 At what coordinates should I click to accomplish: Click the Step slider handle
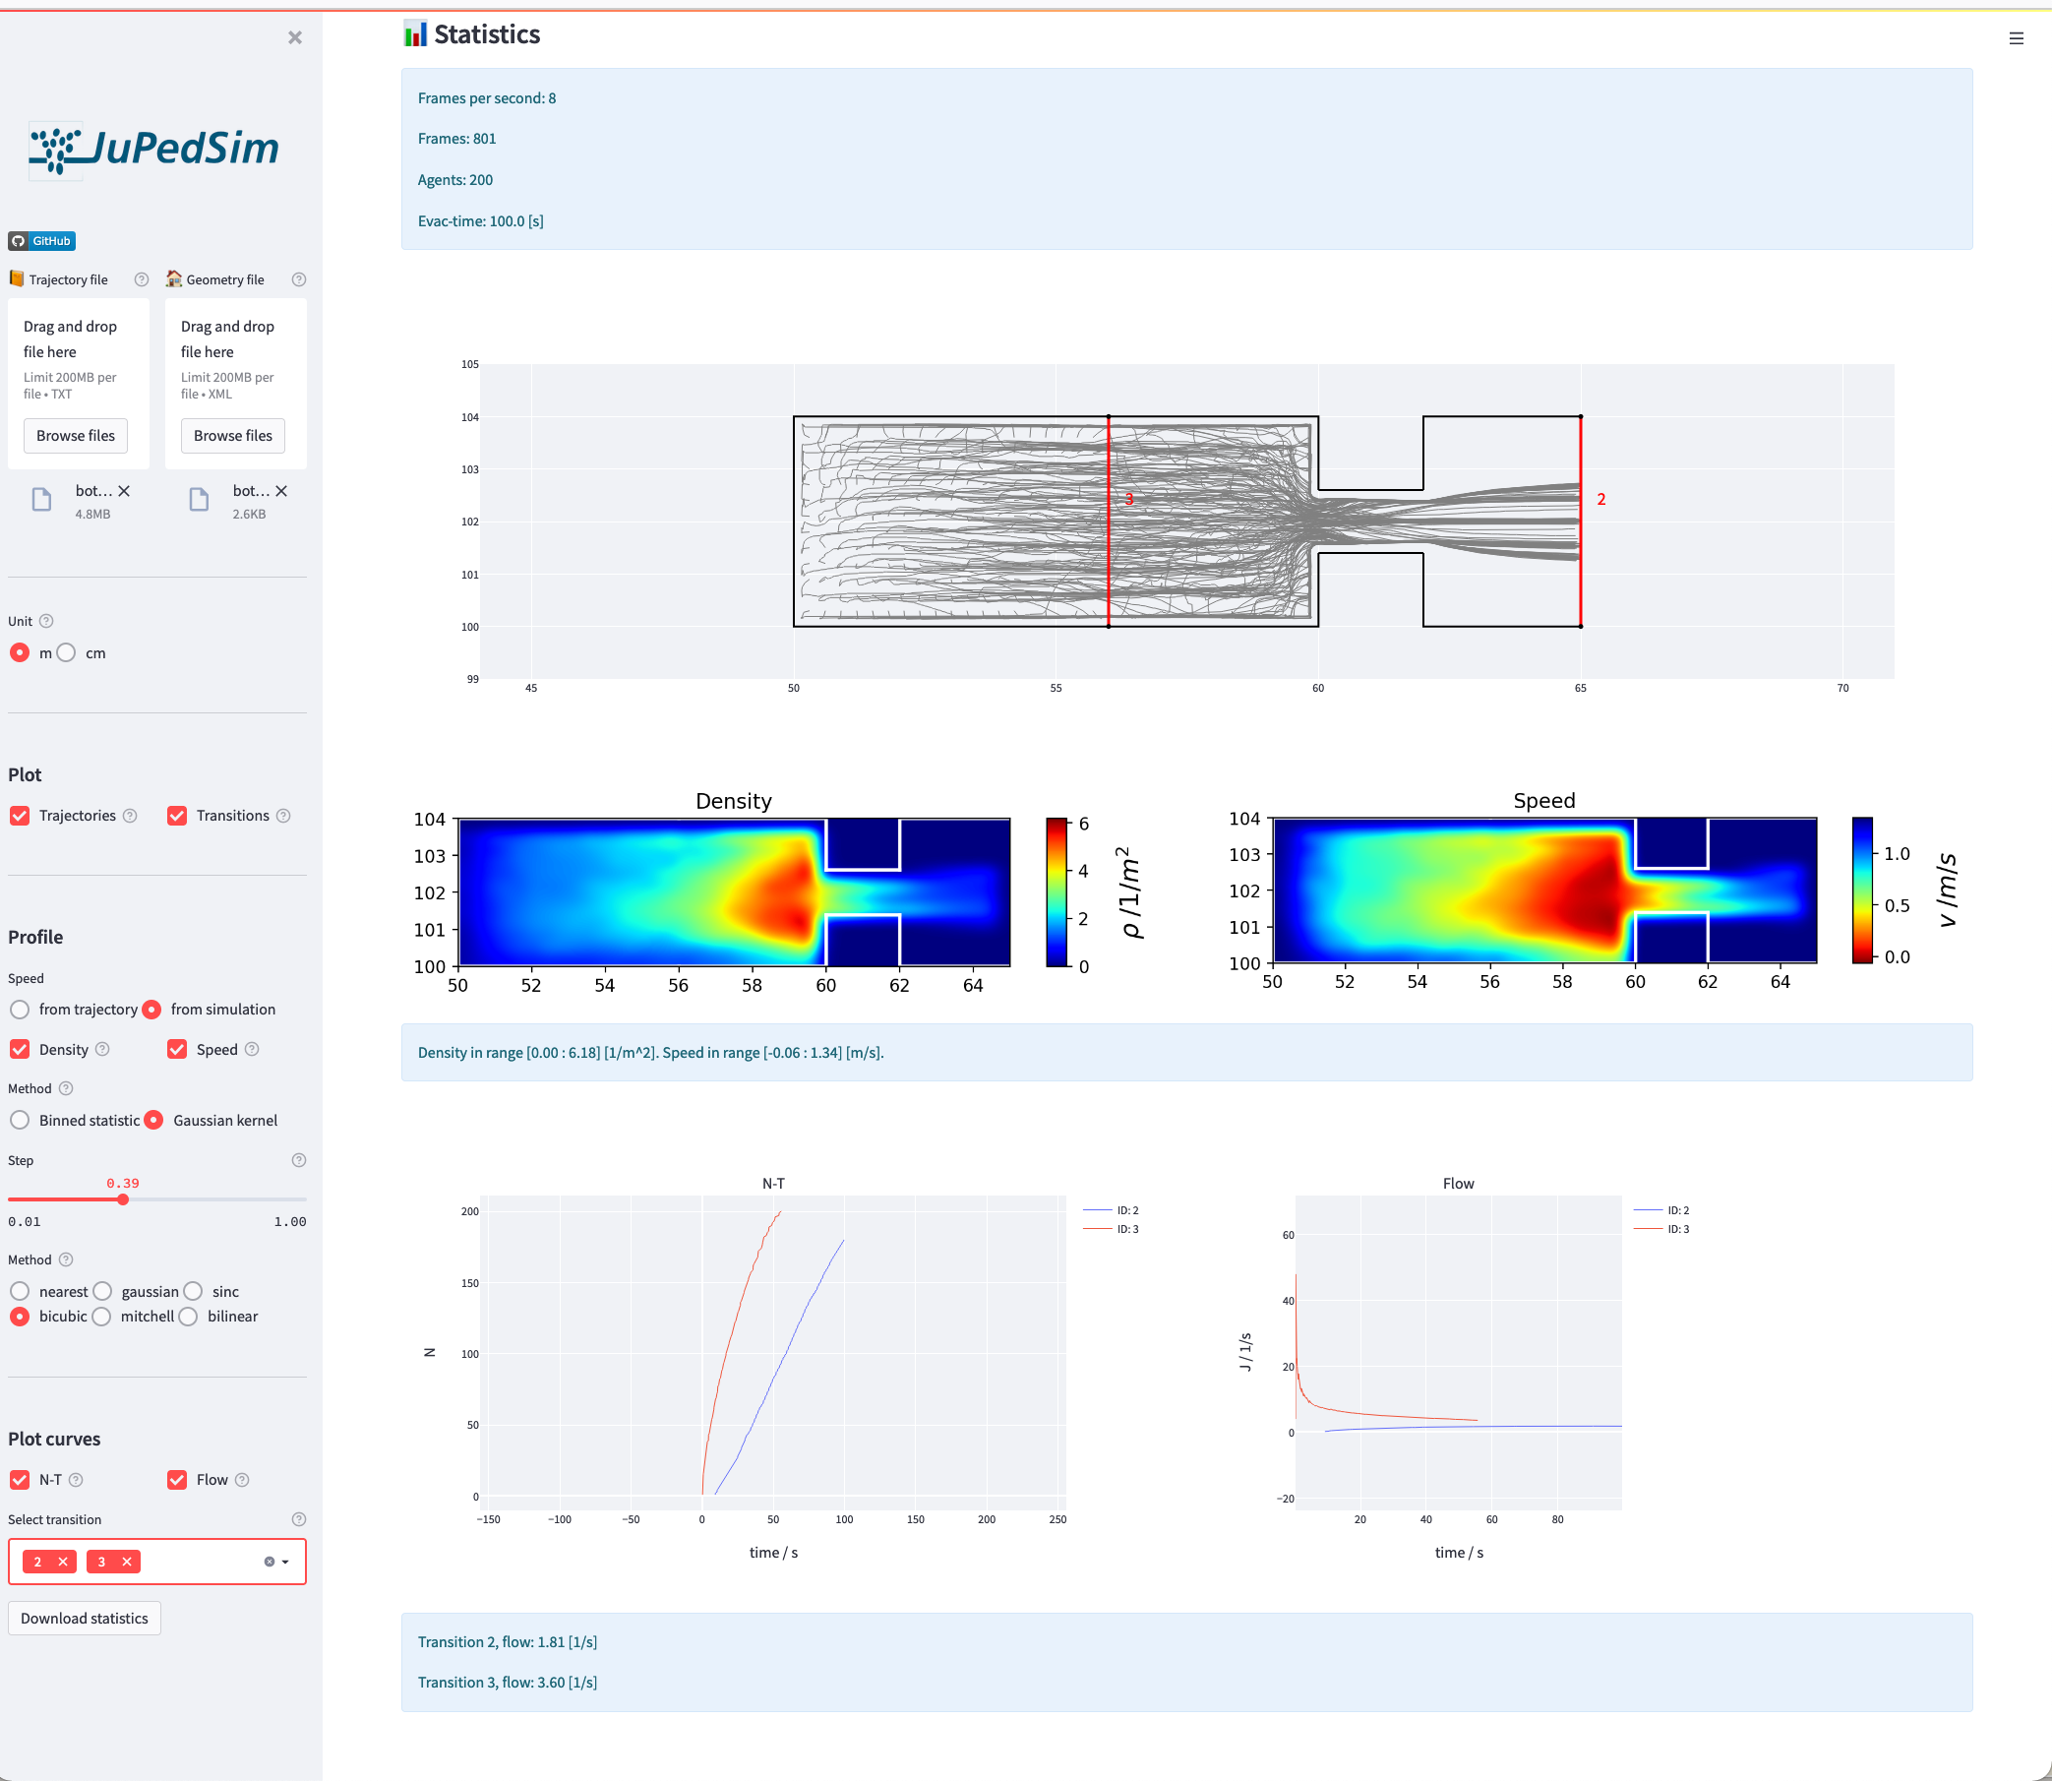[x=123, y=1200]
